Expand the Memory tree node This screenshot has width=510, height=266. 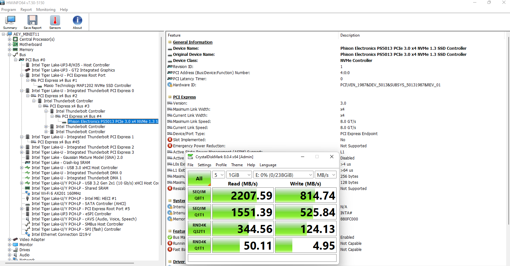pos(10,50)
